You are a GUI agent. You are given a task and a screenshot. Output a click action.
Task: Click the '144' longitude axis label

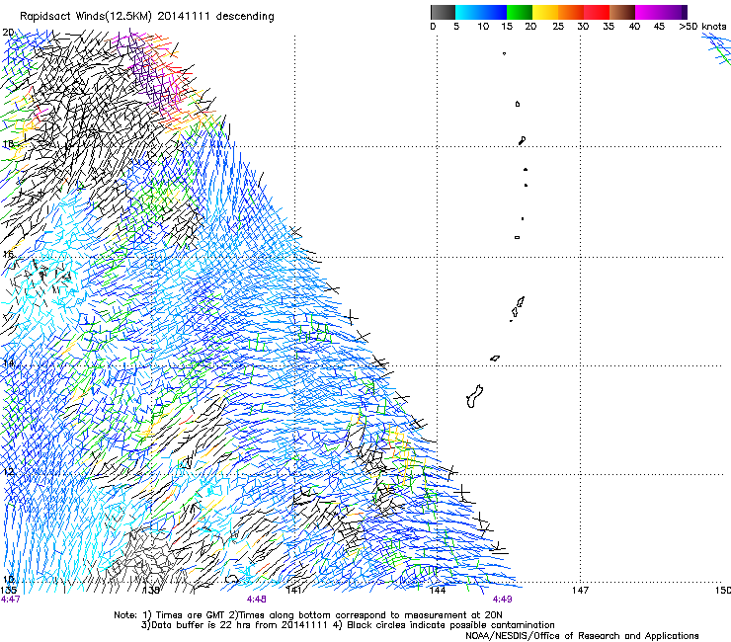tap(437, 591)
